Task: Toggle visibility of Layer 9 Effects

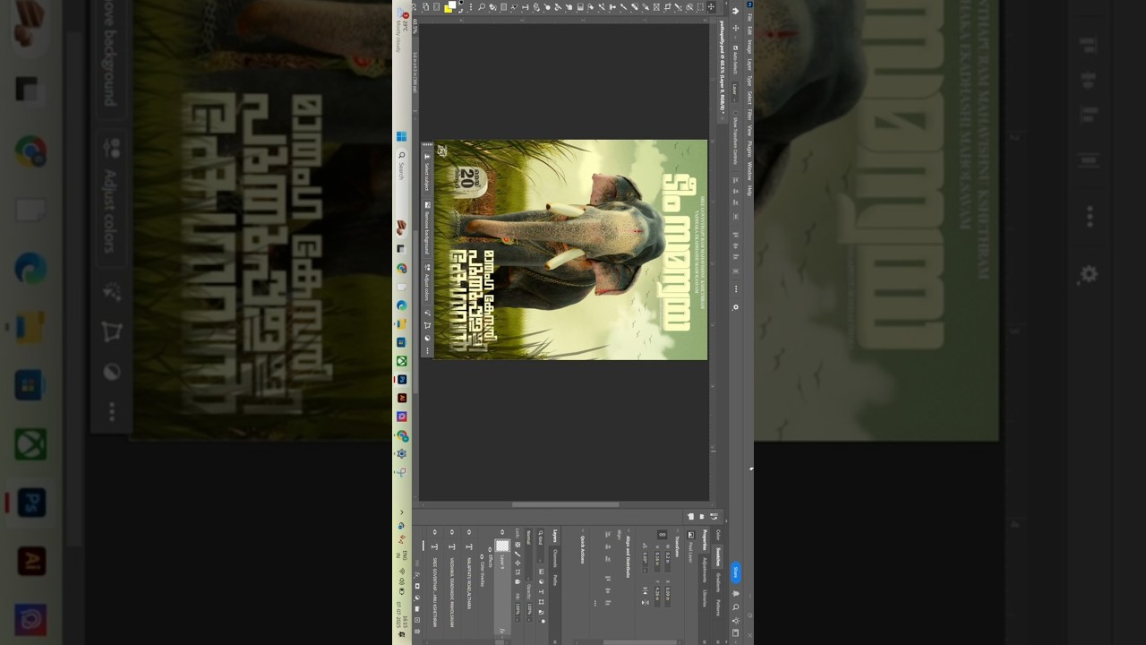Action: pyautogui.click(x=490, y=549)
